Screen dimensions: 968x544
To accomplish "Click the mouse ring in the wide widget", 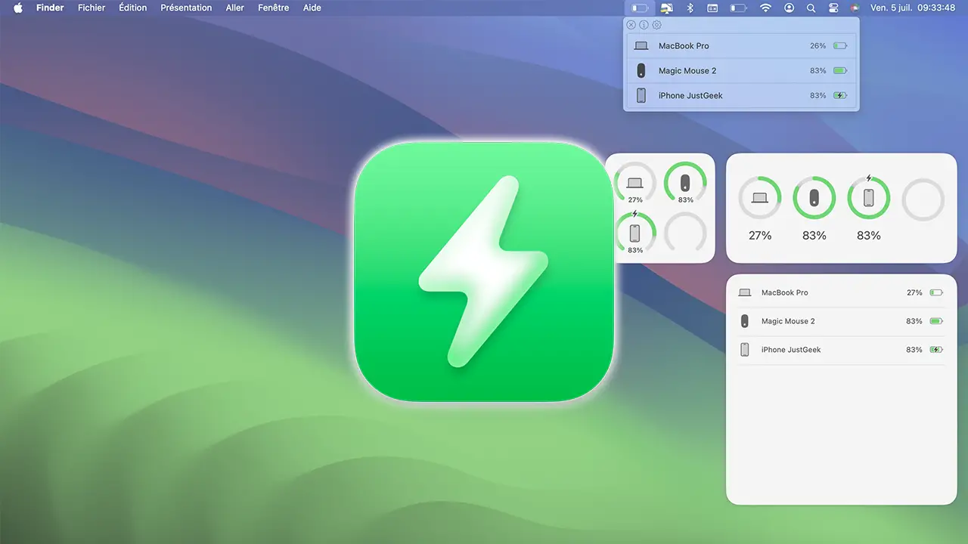I will 814,198.
